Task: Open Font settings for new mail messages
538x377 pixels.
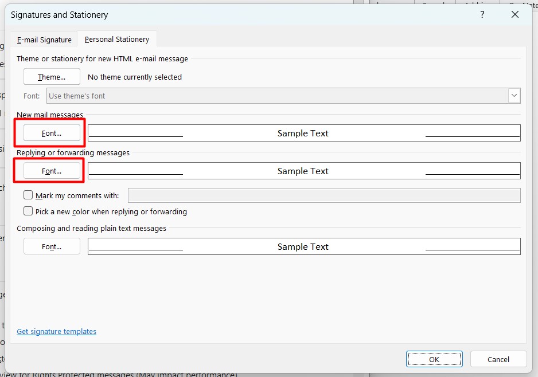Action: coord(52,133)
